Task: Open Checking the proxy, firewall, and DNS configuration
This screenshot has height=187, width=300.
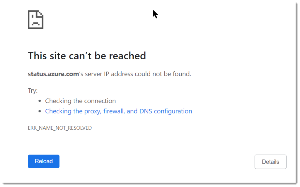Action: 118,111
